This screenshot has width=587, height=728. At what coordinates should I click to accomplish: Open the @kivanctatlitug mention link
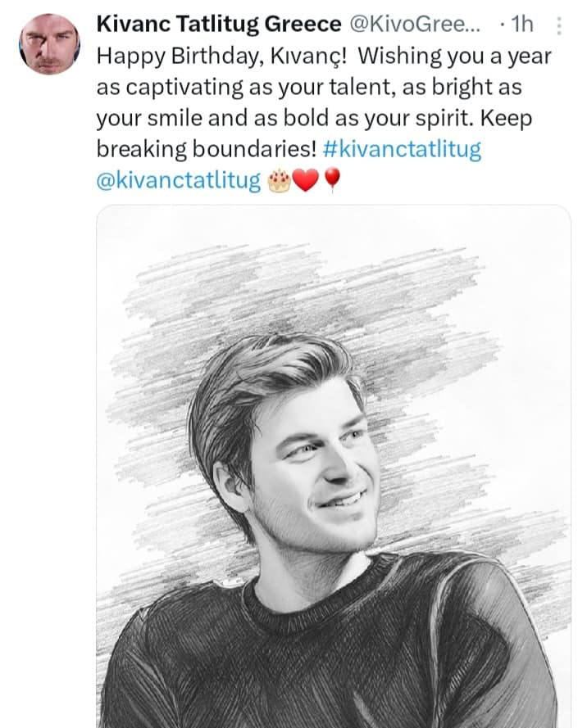click(179, 181)
